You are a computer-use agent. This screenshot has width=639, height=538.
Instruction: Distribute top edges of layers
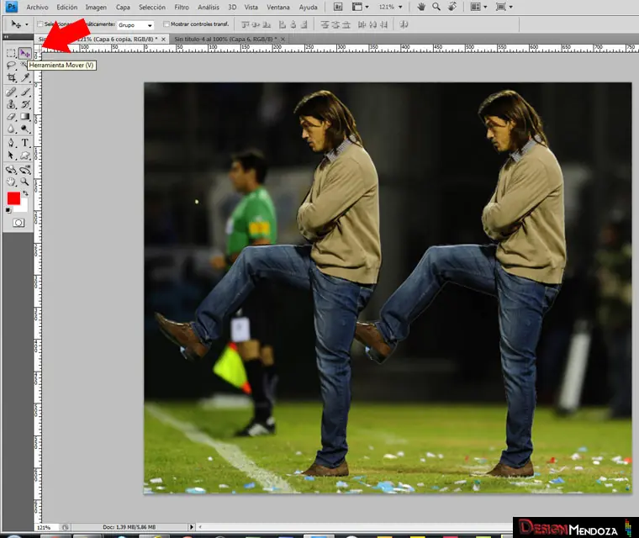325,25
